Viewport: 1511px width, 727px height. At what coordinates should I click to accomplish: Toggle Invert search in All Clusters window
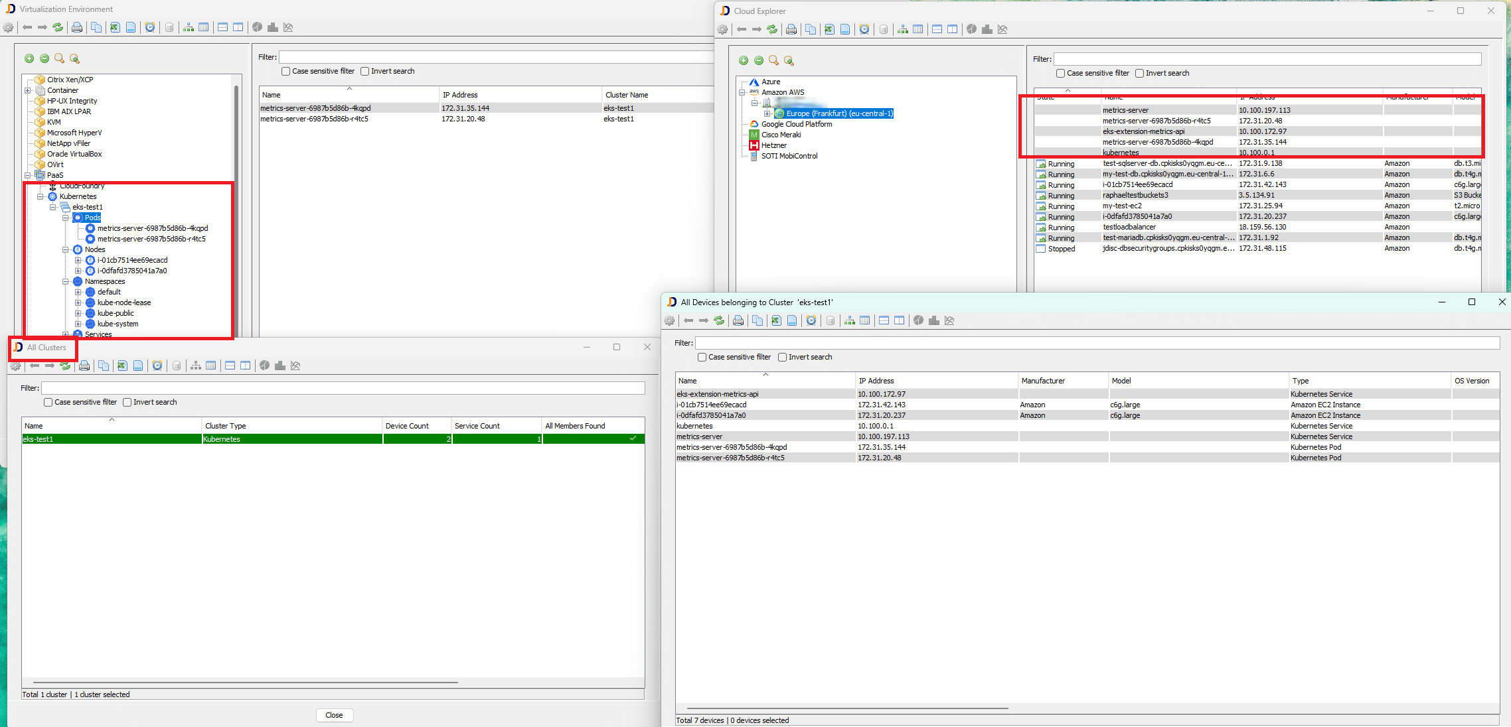tap(127, 402)
